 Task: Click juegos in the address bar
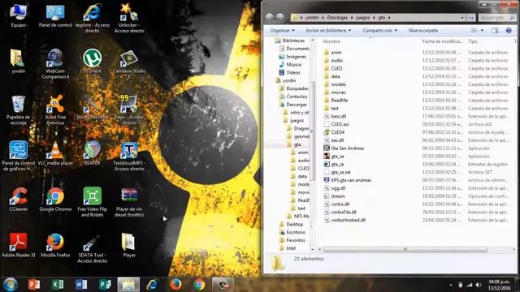362,18
